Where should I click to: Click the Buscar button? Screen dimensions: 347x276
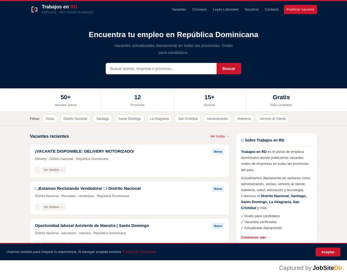pyautogui.click(x=229, y=69)
